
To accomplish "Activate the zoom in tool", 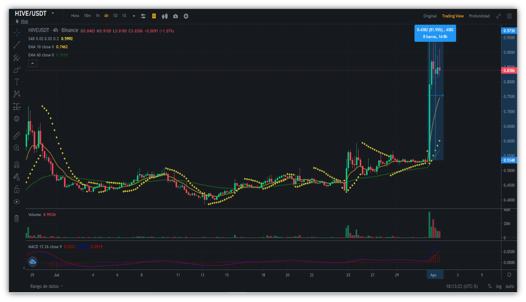I will pos(17,148).
